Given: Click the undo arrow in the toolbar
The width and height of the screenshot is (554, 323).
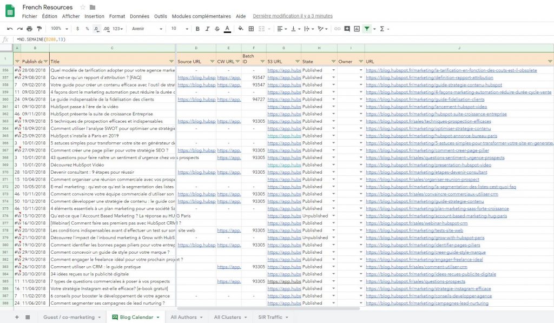Looking at the screenshot, I should [x=10, y=29].
